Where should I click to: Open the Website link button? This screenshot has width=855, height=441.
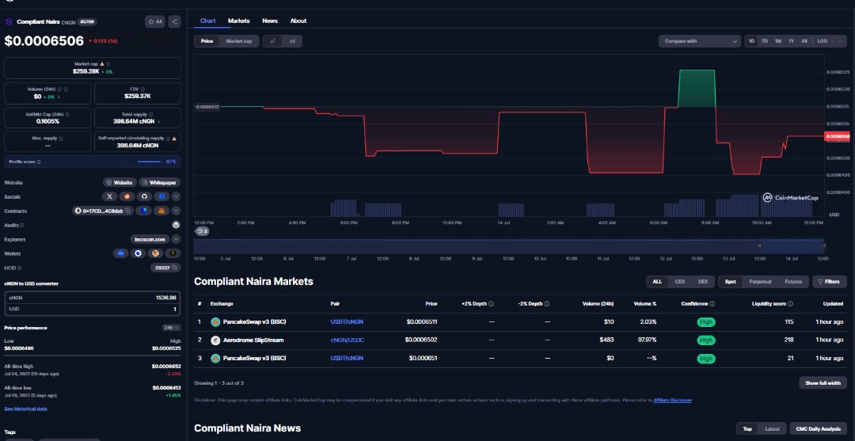pyautogui.click(x=120, y=183)
